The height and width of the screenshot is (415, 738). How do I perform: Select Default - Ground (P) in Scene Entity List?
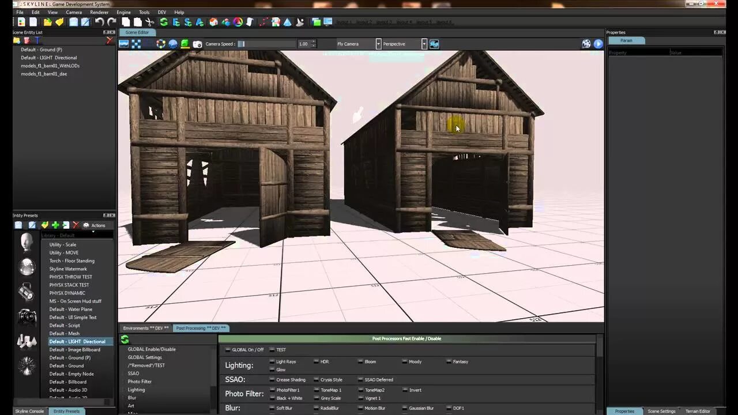click(x=42, y=50)
